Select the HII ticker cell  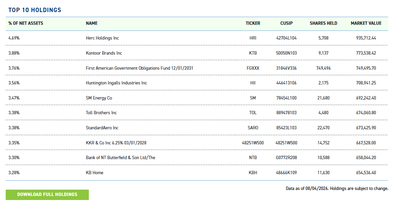point(253,83)
